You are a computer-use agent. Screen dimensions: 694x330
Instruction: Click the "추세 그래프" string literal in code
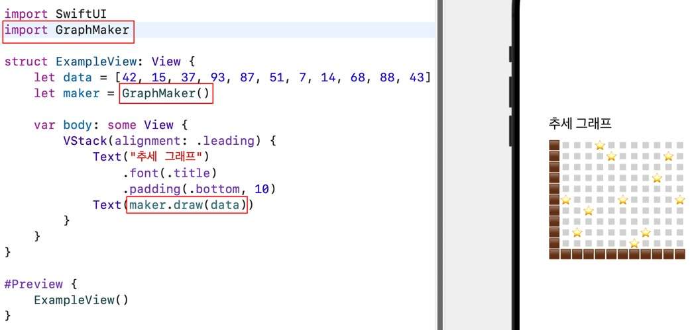coord(170,157)
